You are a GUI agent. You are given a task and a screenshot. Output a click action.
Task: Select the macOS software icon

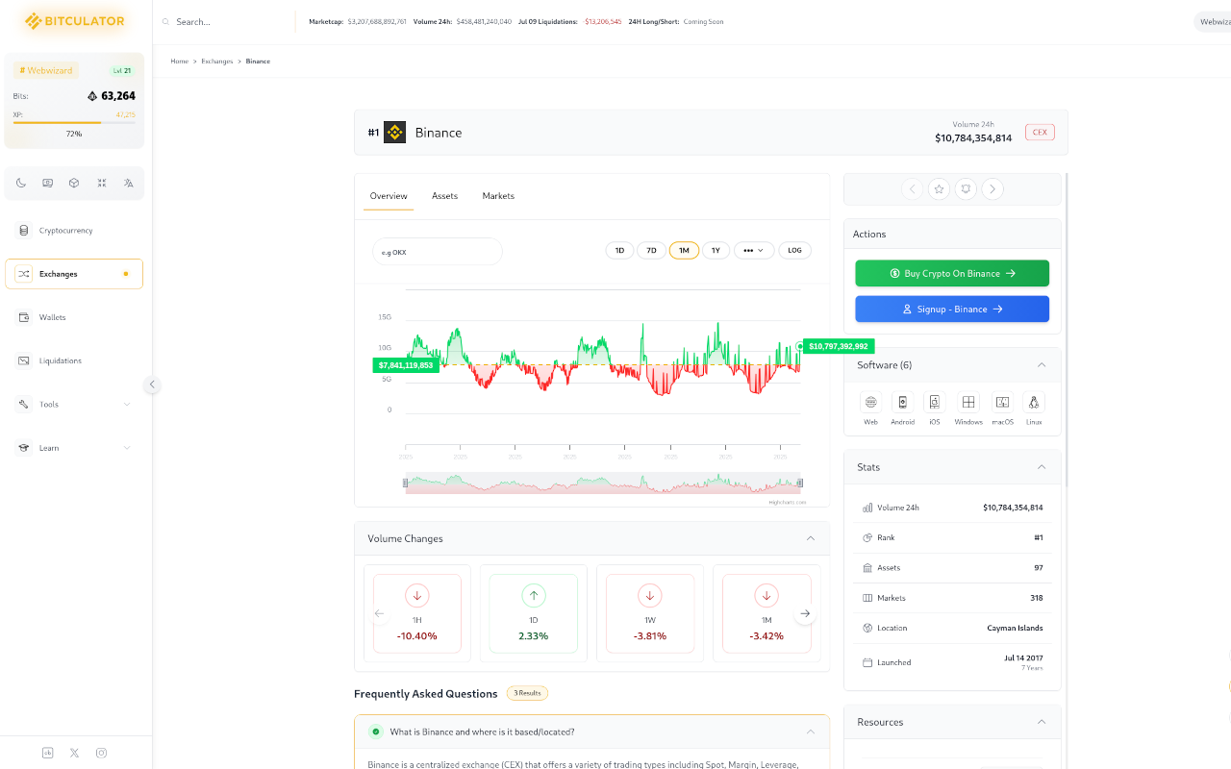tap(1002, 403)
